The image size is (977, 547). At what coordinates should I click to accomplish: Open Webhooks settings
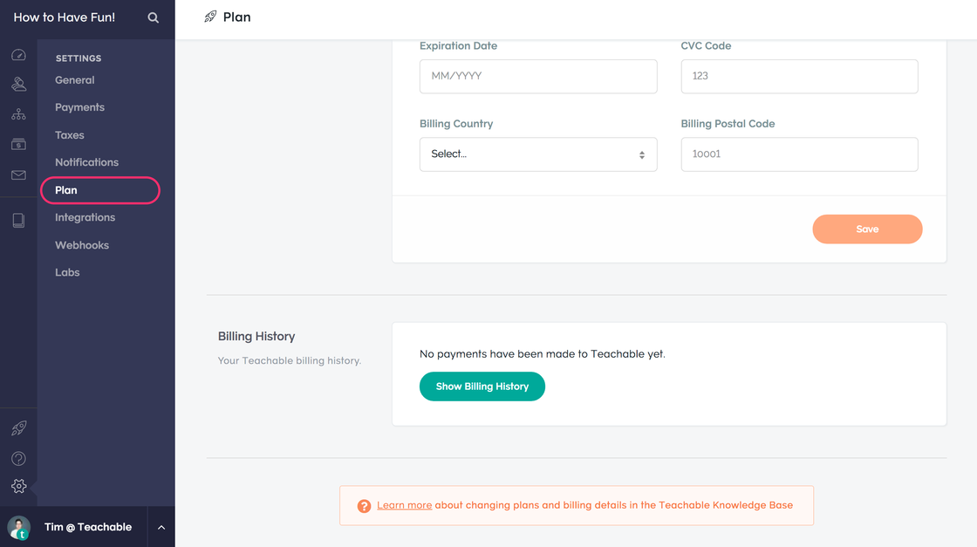coord(82,245)
